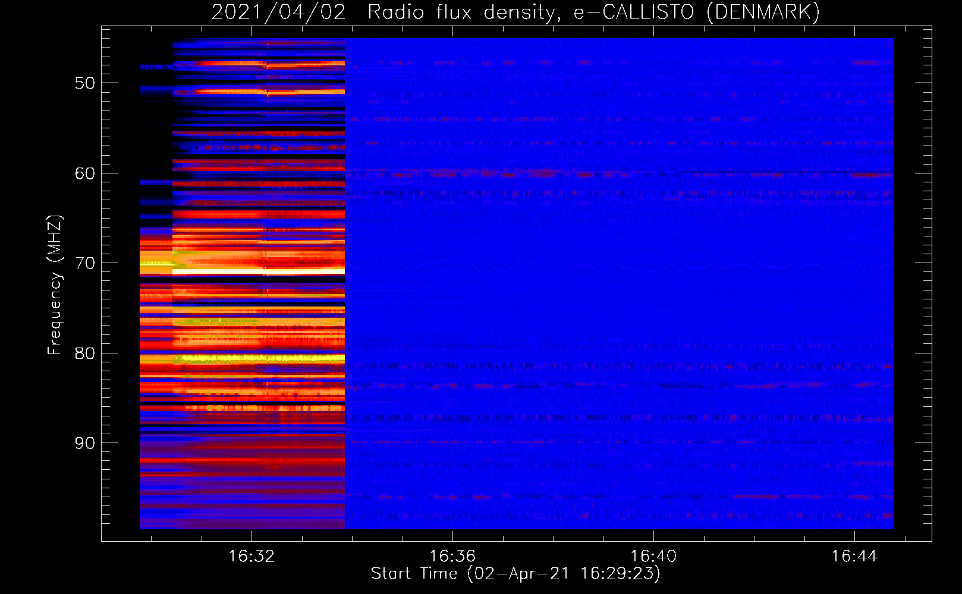Click the 'Frequency (MHZ)' axis label
Screen dimensions: 962x594
click(54, 285)
